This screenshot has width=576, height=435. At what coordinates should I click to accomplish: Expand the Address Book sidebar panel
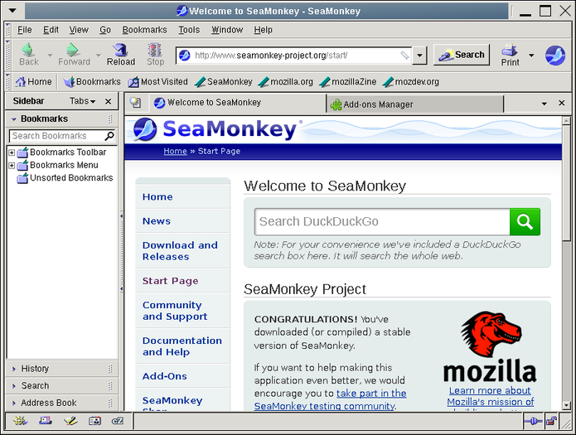(61, 403)
